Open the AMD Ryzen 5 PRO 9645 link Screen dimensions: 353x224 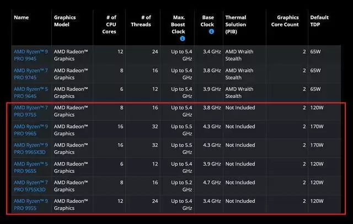(31, 92)
